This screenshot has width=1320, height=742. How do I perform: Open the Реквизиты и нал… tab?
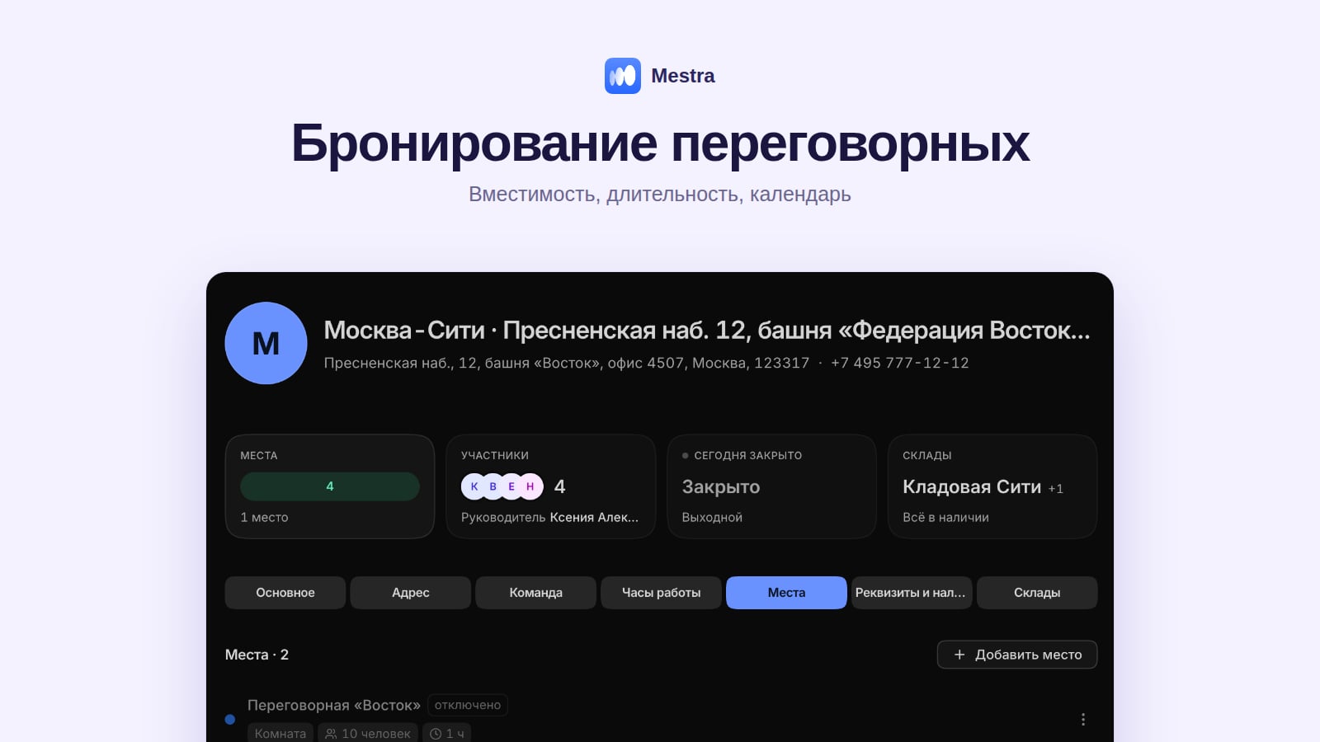pyautogui.click(x=912, y=593)
